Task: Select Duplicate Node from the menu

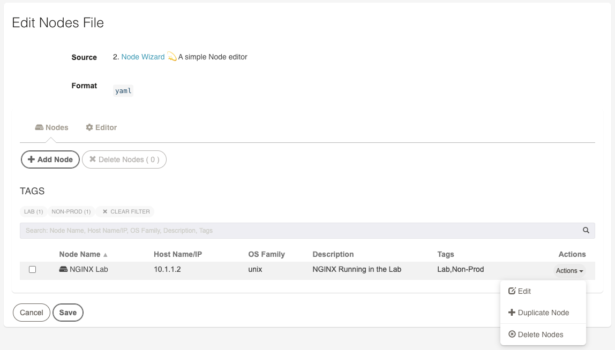Action: 543,313
